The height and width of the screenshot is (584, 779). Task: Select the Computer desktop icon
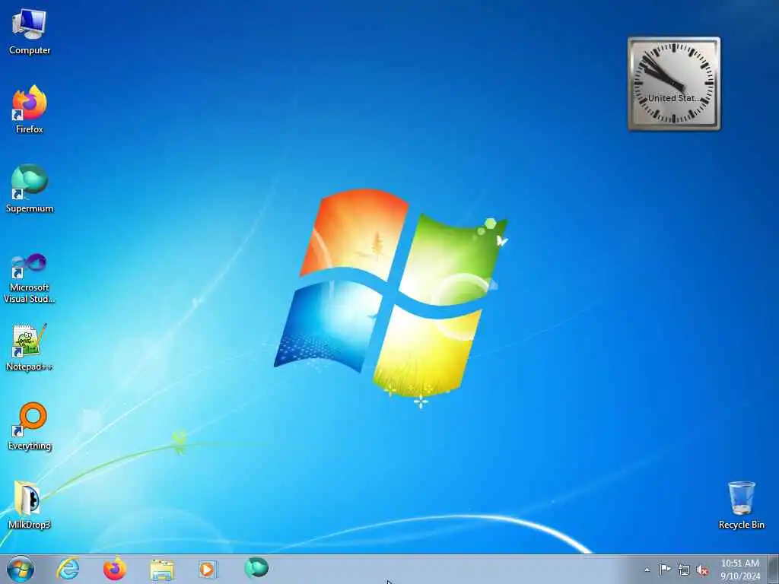pyautogui.click(x=30, y=32)
